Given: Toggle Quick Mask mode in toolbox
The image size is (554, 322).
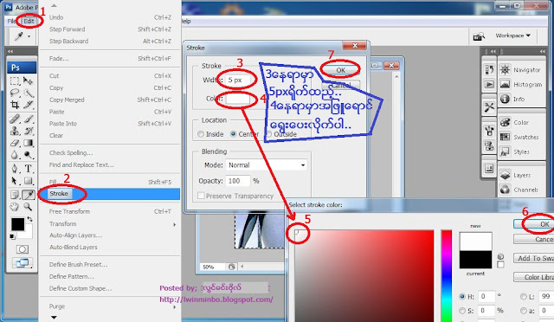Looking at the screenshot, I should click(23, 249).
